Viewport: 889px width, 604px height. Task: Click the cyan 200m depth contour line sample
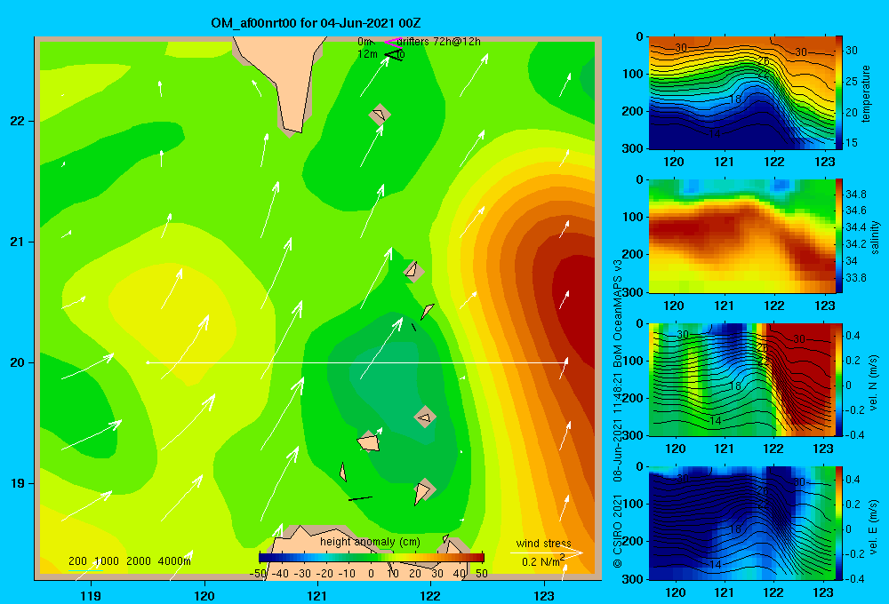click(85, 570)
